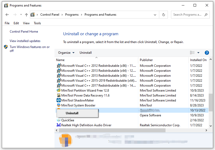The height and width of the screenshot is (150, 215).
Task: Click the horizontal scrollbar left arrow
Action: point(57,130)
